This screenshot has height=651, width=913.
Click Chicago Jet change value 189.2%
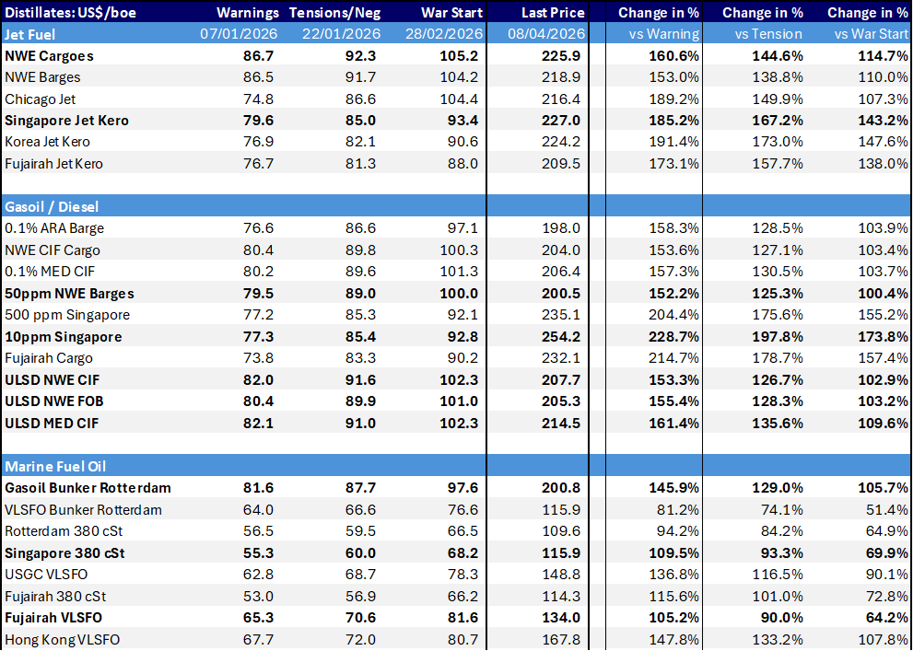(x=674, y=99)
